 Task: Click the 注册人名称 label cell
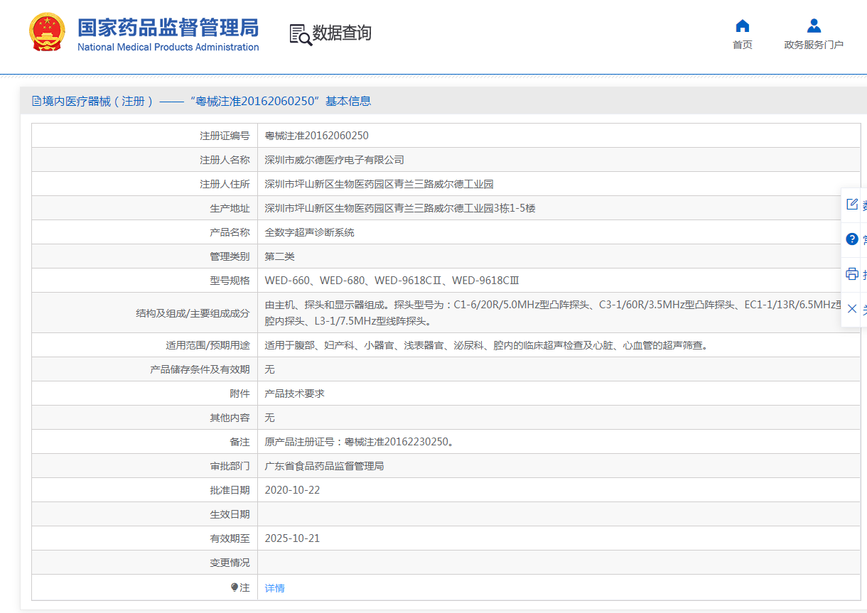coord(145,160)
